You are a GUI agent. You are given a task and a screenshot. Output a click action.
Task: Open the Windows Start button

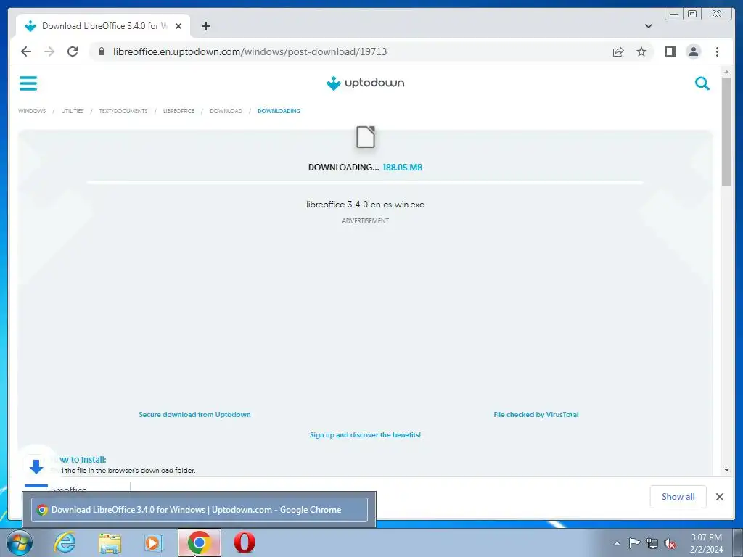(20, 542)
